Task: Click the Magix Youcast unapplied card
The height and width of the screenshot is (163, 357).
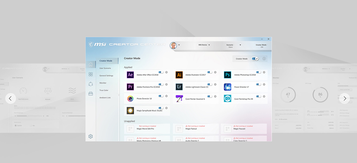Action: point(244,128)
